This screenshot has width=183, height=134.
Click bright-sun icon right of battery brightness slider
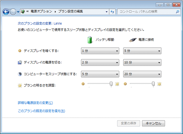point(117,84)
